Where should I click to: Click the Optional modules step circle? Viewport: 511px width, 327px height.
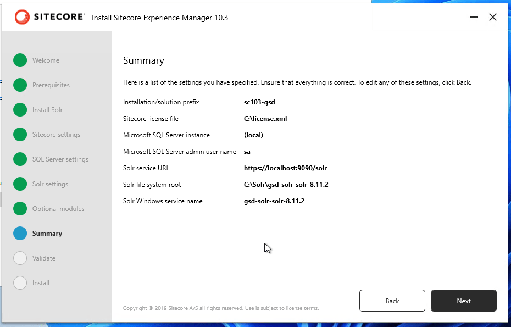tap(20, 209)
